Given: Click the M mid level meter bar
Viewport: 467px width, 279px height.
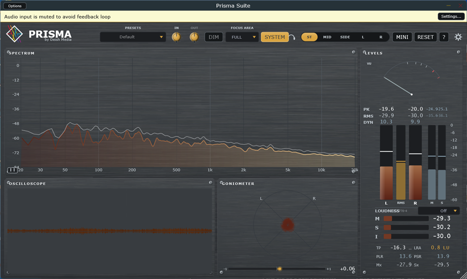Looking at the screenshot, I should (x=432, y=162).
